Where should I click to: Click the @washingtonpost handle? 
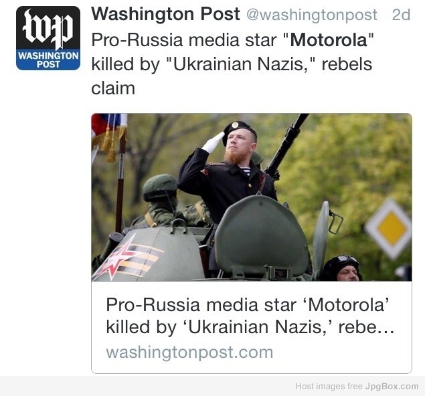[x=312, y=15]
